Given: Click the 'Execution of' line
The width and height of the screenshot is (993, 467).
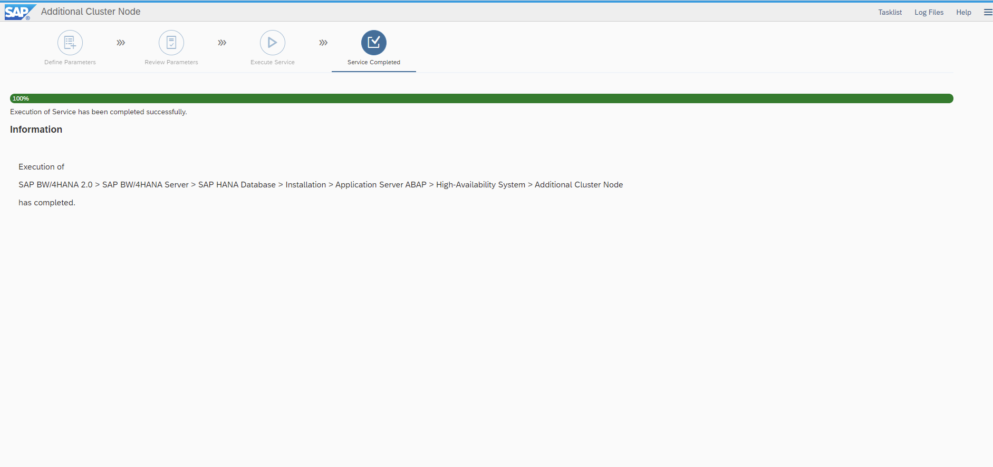Looking at the screenshot, I should point(41,167).
